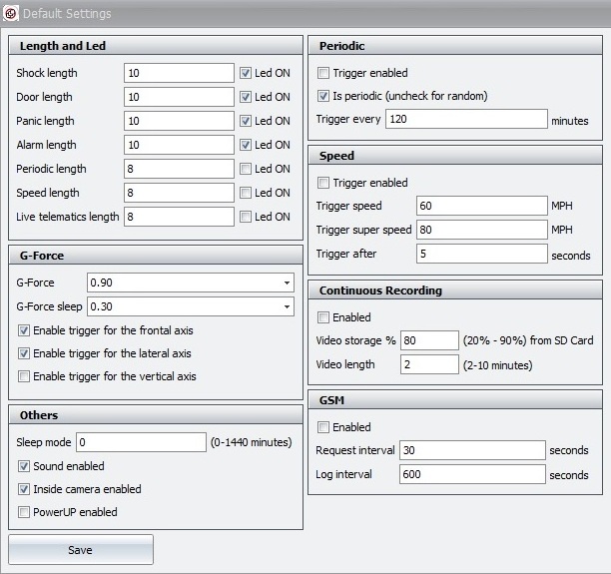Turn on PowerUP enabled checkbox
This screenshot has width=611, height=574.
[24, 512]
